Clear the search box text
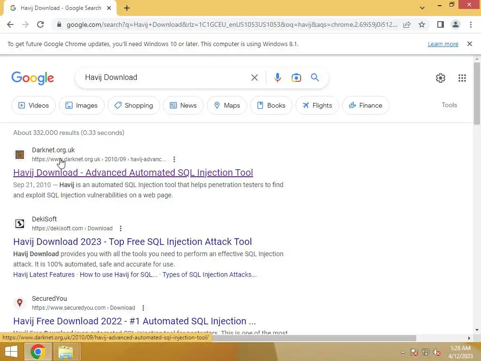This screenshot has width=481, height=361. (x=254, y=78)
